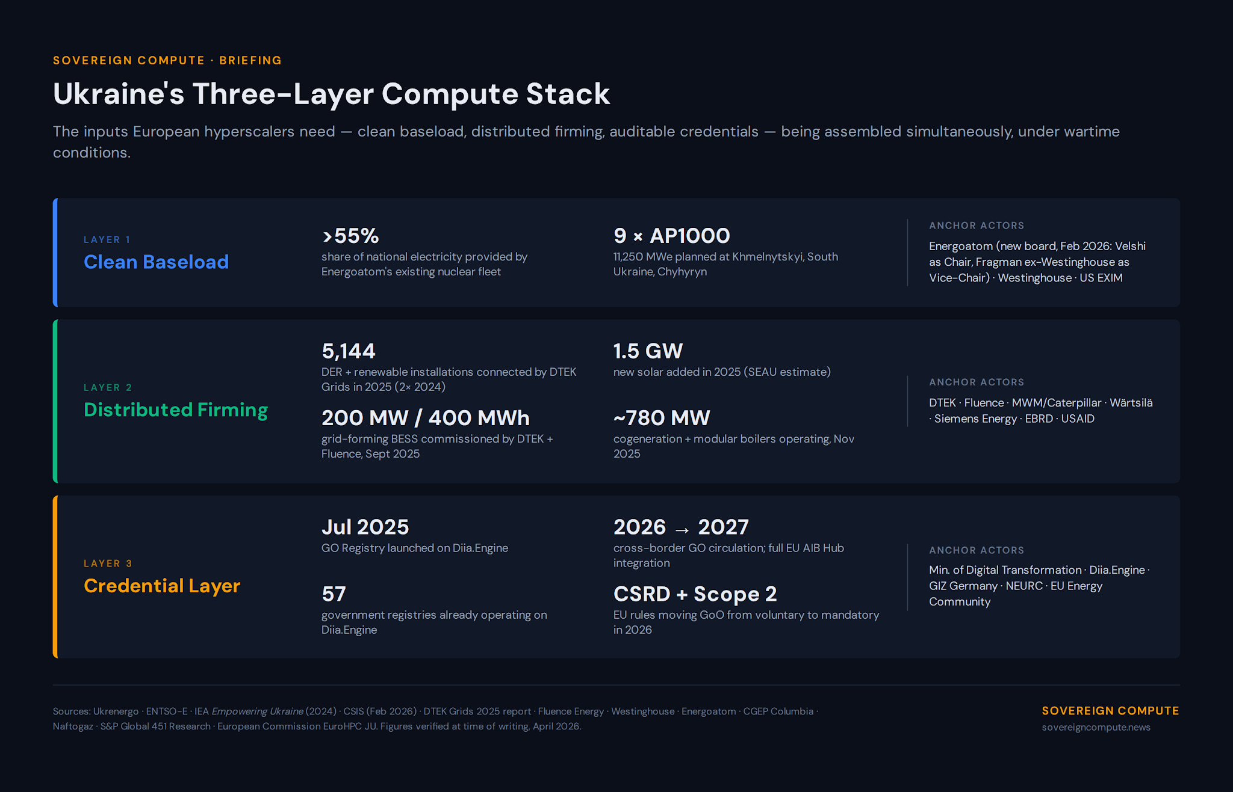The image size is (1233, 792).
Task: Select the Distributed Firming layer heading
Action: [x=175, y=410]
